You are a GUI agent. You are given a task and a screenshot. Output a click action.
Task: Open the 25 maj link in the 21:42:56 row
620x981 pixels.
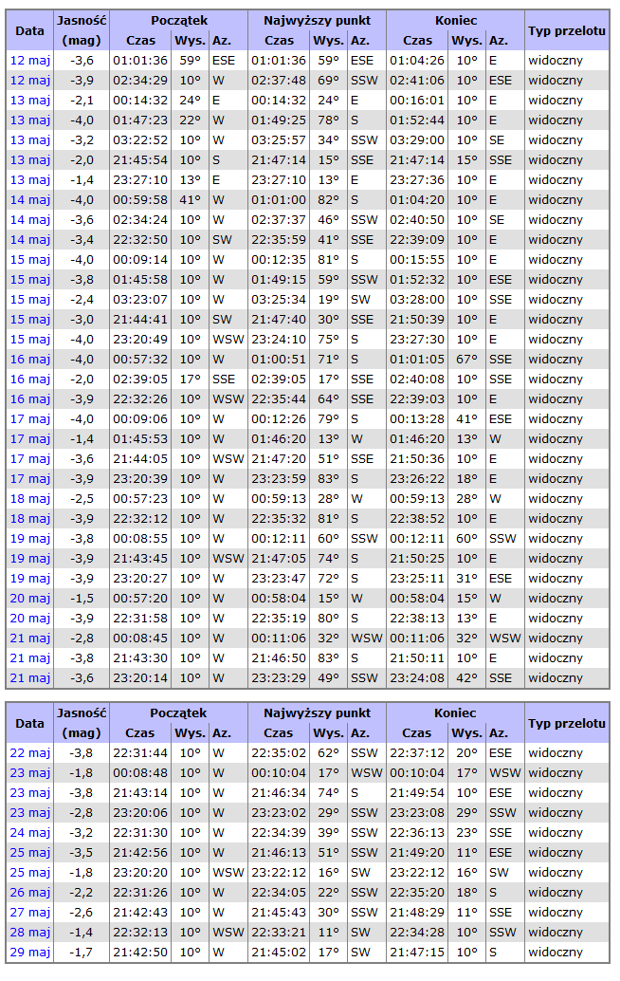pos(30,853)
